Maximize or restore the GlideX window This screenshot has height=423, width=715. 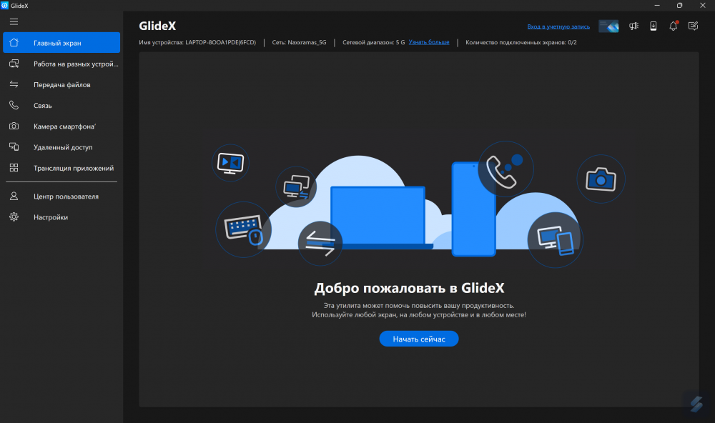[x=679, y=6]
